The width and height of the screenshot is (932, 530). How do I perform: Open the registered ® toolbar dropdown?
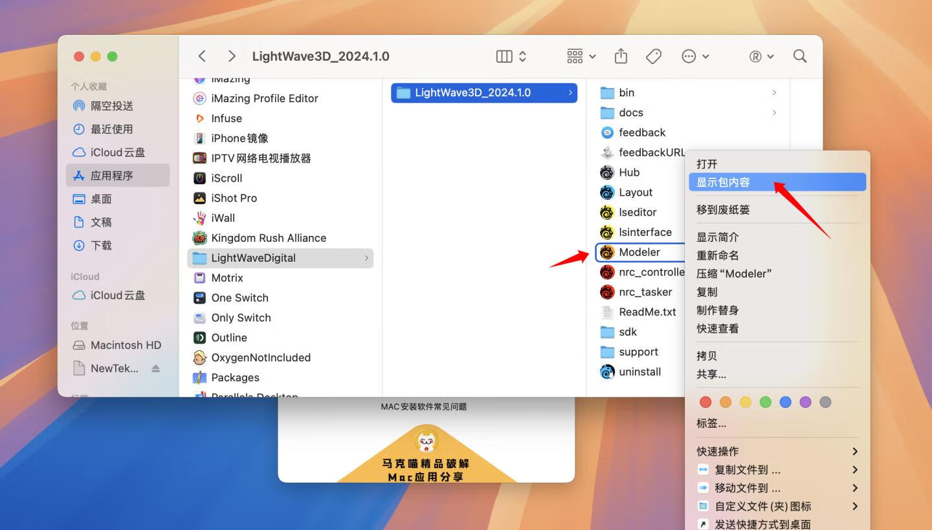(761, 56)
